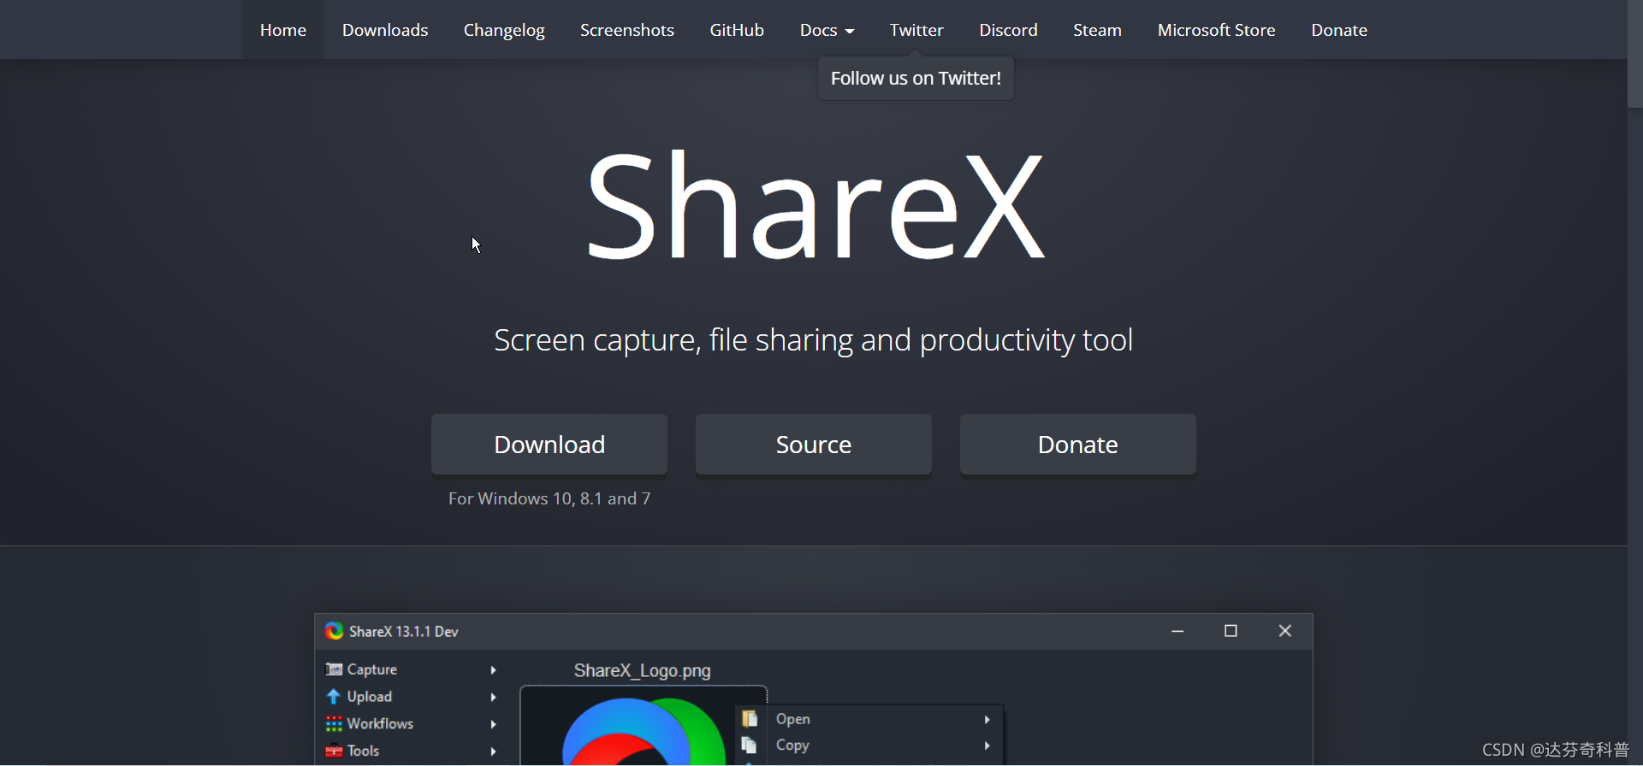Screen dimensions: 1643x766
Task: Open the Steam nav link
Action: (1097, 30)
